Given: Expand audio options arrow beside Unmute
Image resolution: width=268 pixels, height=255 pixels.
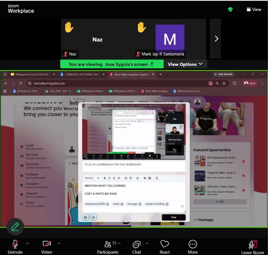Looking at the screenshot, I should pos(27,243).
